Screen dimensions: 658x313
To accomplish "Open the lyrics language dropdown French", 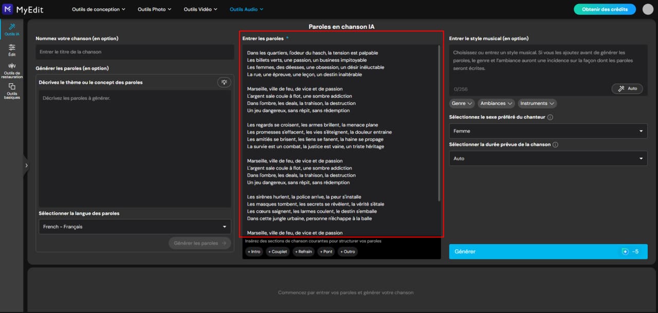I will pos(135,227).
